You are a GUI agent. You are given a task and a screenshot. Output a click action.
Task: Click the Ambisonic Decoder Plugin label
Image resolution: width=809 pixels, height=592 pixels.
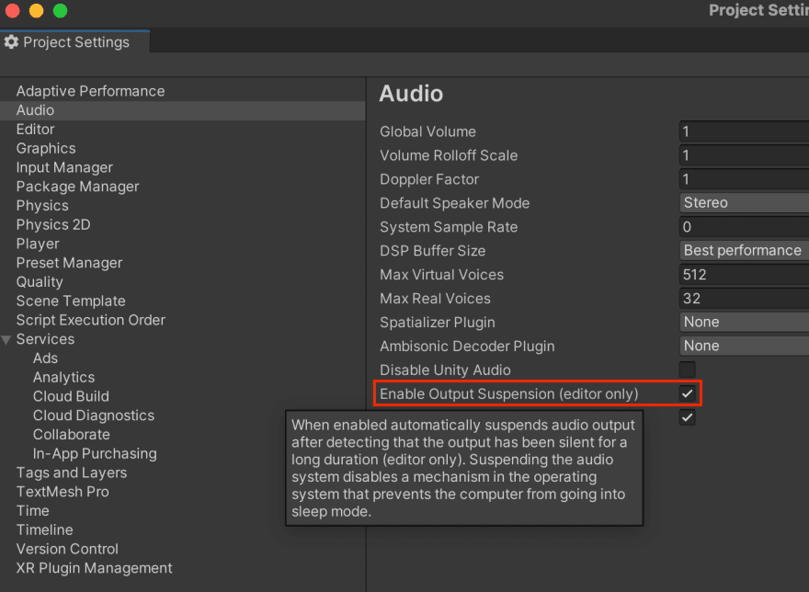click(x=467, y=346)
